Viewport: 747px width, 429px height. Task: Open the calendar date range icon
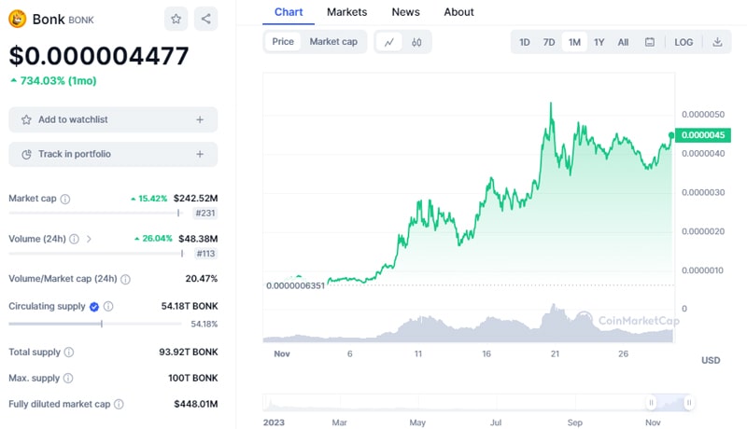[x=650, y=42]
